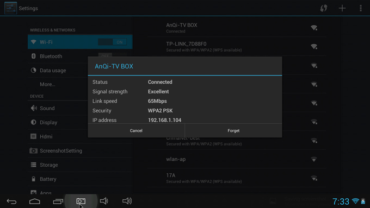Screen dimensions: 370x208
Task: Click Cancel in the AnQi-TV BOX dialog
Action: coord(136,130)
